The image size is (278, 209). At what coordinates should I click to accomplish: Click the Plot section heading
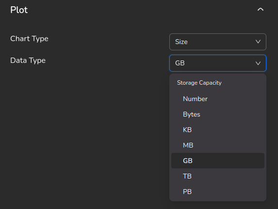19,10
